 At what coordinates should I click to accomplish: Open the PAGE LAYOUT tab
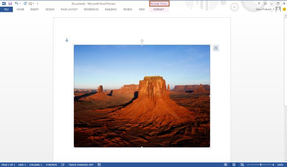(x=69, y=9)
